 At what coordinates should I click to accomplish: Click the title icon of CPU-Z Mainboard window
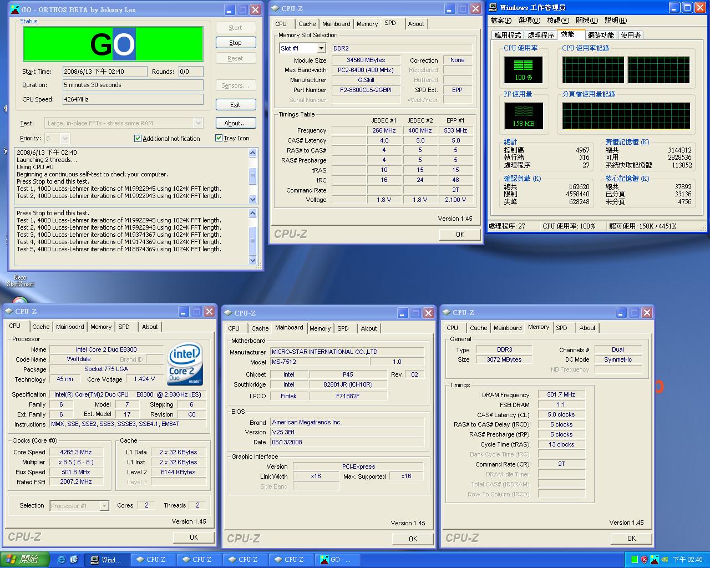pos(228,313)
